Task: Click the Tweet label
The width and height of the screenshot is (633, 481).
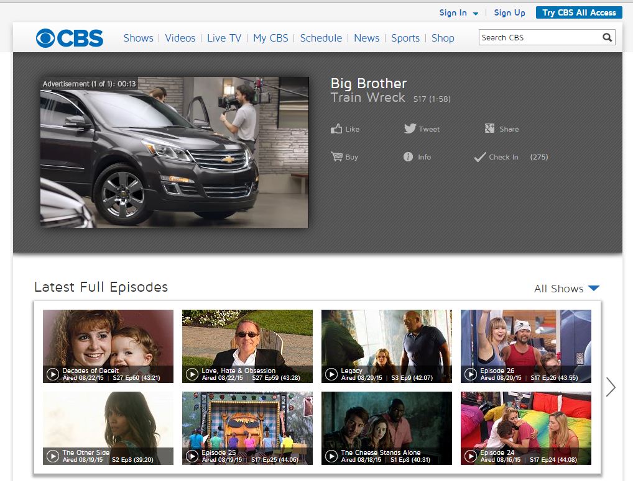Action: point(429,129)
